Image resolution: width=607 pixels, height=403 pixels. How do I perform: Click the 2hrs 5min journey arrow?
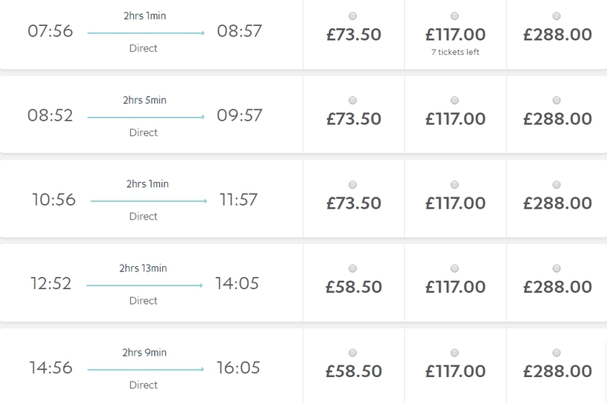tap(145, 117)
